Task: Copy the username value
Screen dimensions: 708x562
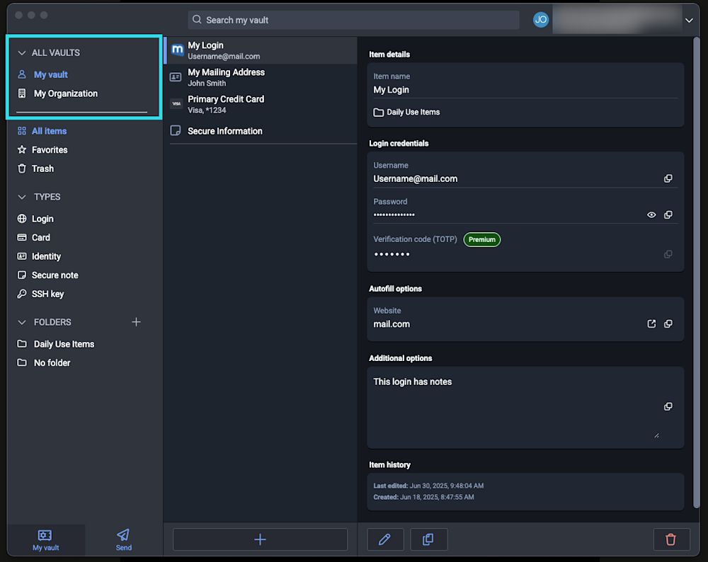Action: pyautogui.click(x=668, y=179)
